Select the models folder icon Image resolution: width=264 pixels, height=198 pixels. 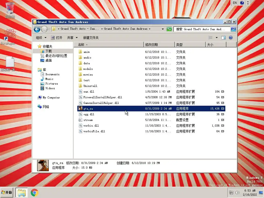[x=80, y=69]
